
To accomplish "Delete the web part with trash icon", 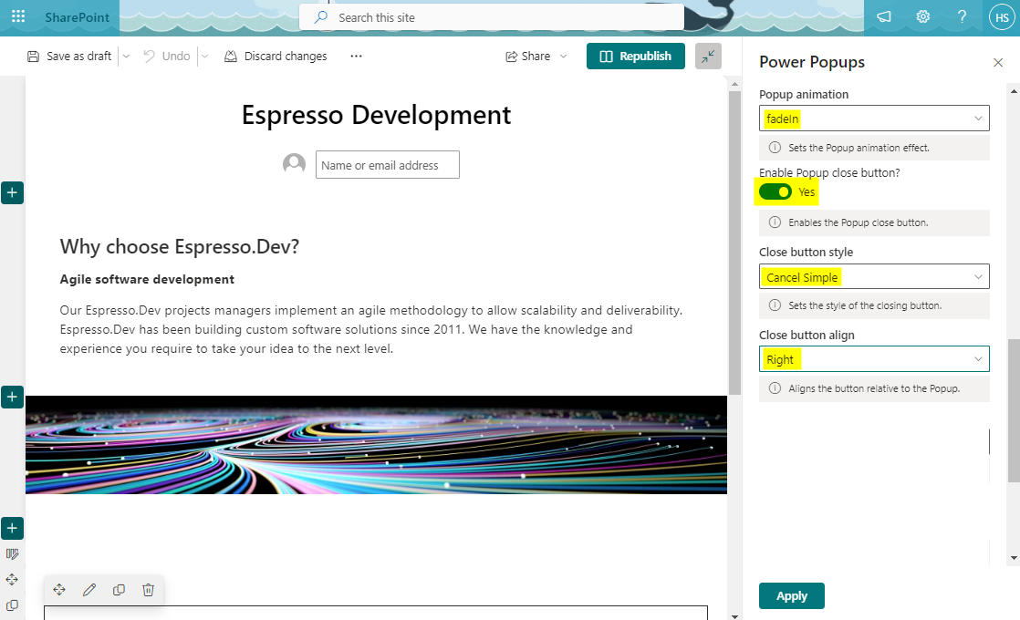I will tap(148, 590).
